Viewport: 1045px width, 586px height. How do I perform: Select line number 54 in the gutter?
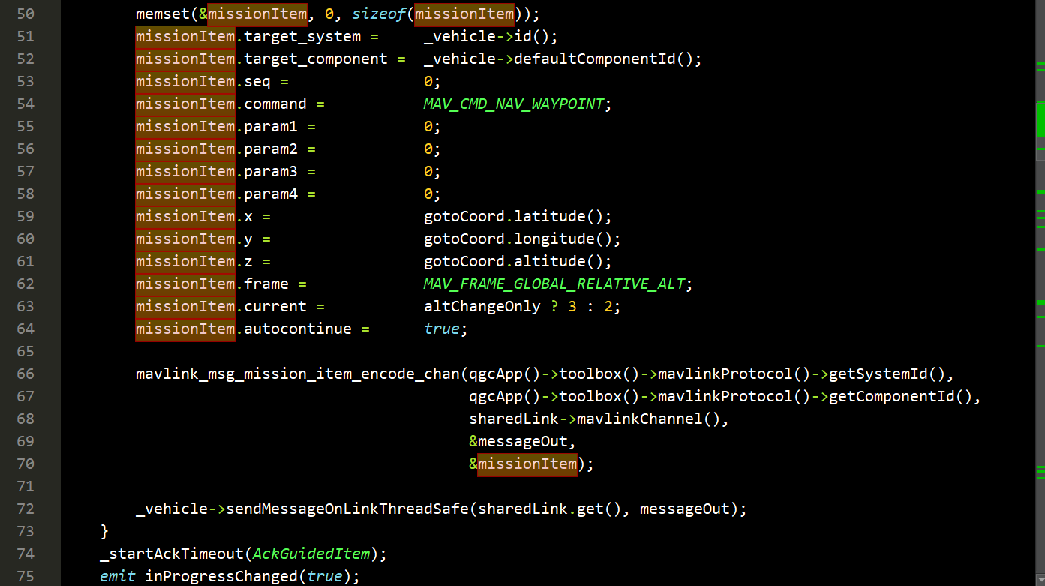click(26, 104)
